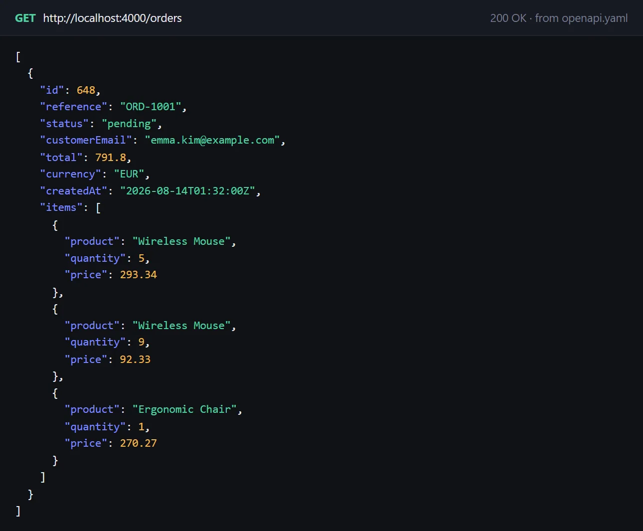643x531 pixels.
Task: Select the timestamp "2026-08-14T01:32:00Z"
Action: [x=187, y=191]
